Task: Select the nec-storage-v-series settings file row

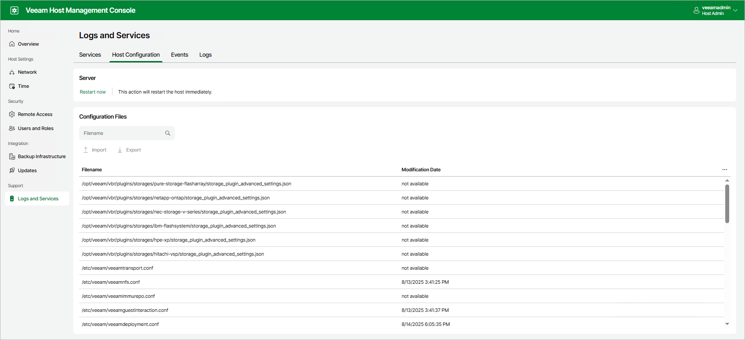Action: point(401,212)
